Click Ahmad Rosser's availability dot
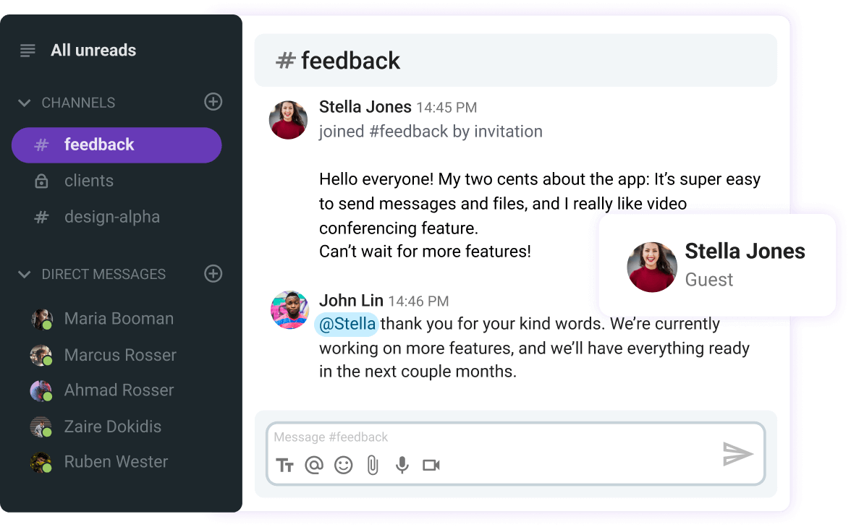 click(x=48, y=396)
